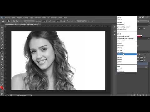Open the Amostra sample dropdown
Viewport: 150px width, 112px height.
pyautogui.click(x=82, y=21)
